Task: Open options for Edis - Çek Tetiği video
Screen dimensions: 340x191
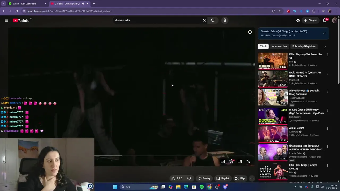Action: 328,166
